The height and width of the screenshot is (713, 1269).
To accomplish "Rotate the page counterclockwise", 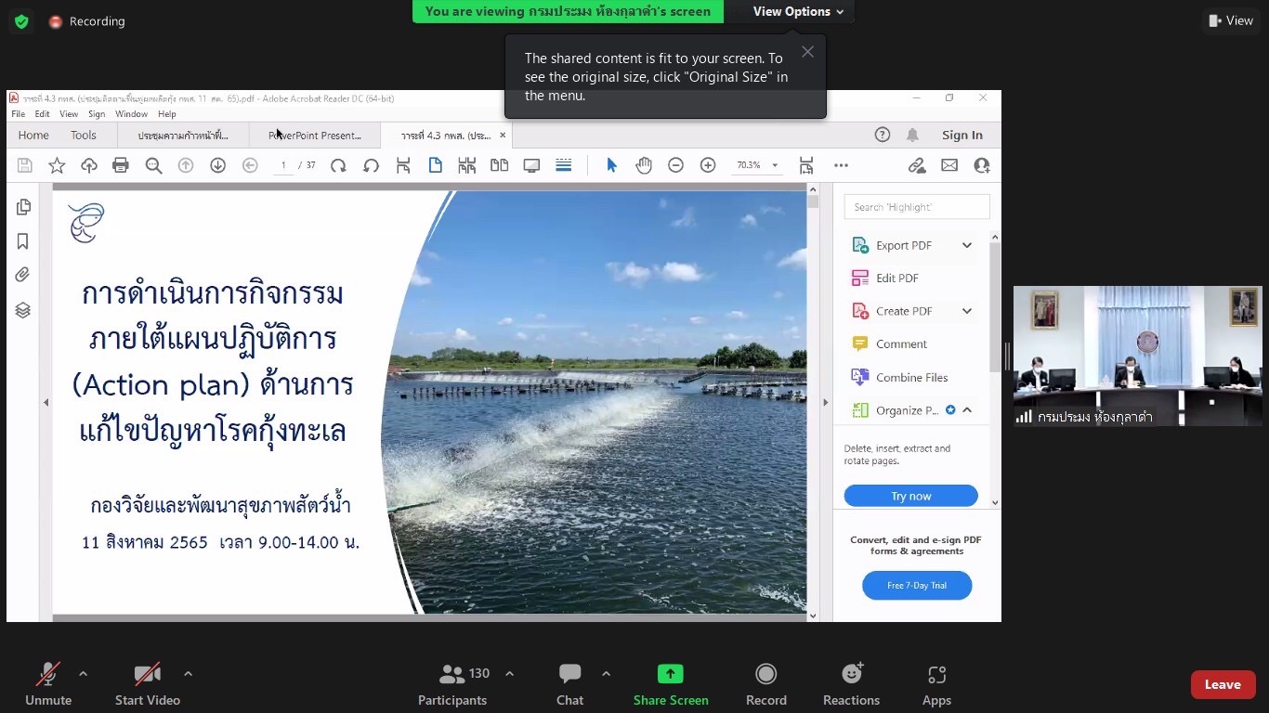I will (x=371, y=165).
